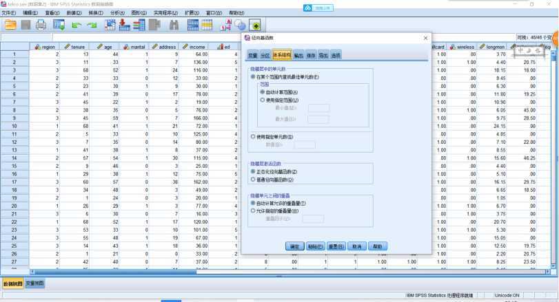Switch to the 导出 dialog tab
The image size is (559, 302).
[x=323, y=55]
